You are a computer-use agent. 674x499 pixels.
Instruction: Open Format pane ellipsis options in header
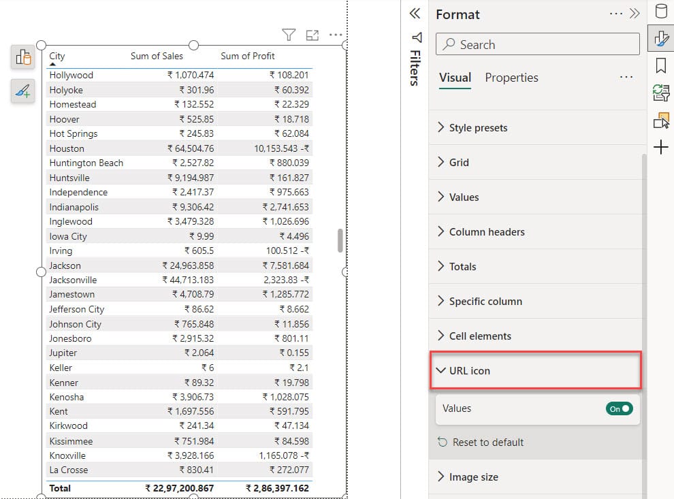click(616, 14)
